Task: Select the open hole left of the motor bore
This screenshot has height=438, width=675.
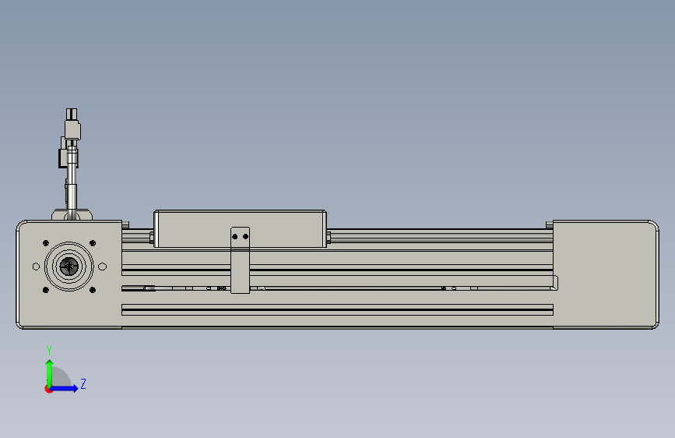Action: pyautogui.click(x=36, y=267)
